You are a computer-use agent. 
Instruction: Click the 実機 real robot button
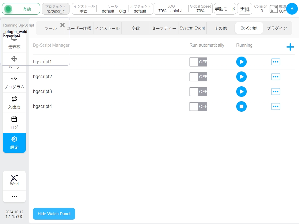(x=245, y=9)
